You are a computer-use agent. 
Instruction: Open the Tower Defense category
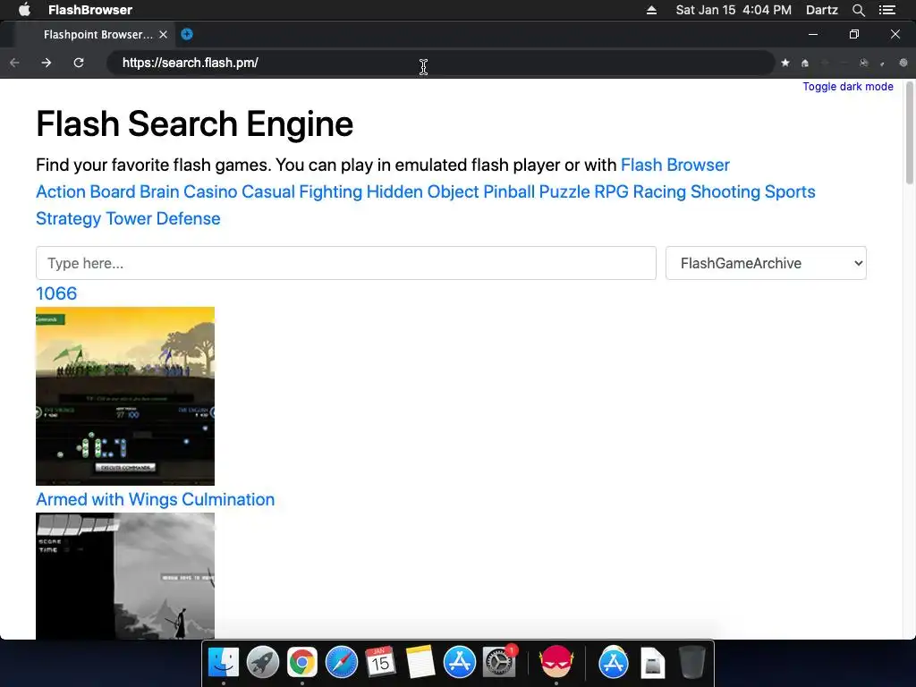point(163,218)
